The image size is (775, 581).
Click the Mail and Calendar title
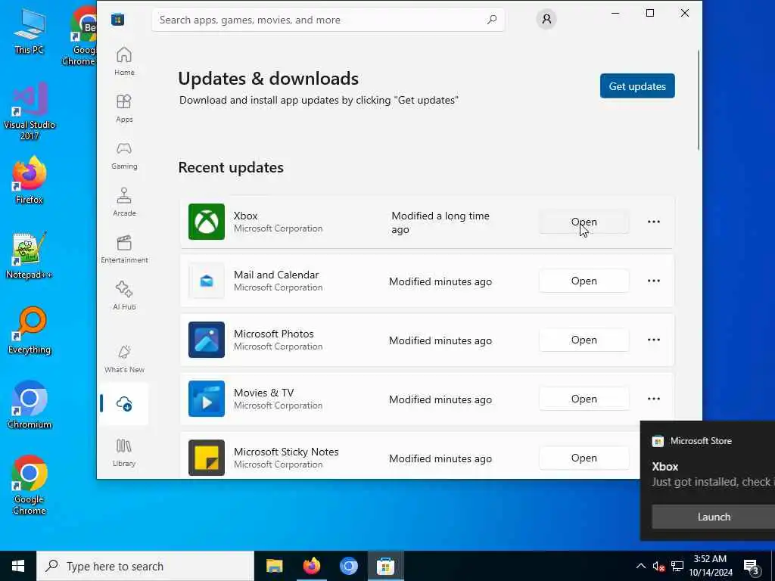click(276, 275)
